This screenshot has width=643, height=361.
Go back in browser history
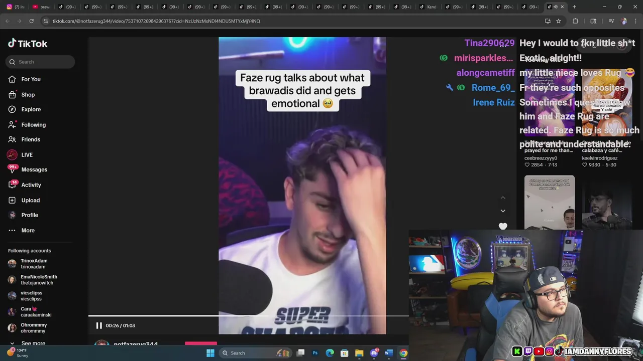(x=7, y=21)
